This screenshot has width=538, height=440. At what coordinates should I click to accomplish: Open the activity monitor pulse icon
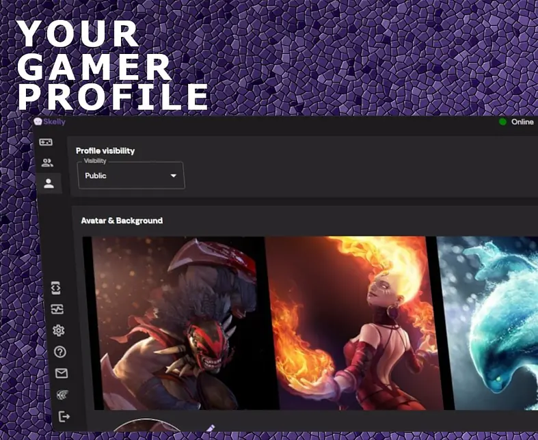point(57,310)
